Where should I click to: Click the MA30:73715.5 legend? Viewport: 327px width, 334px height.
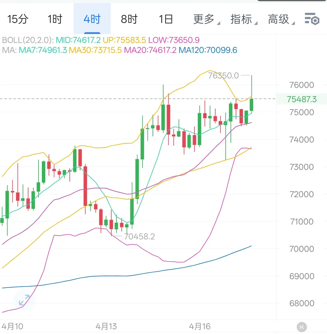tap(95, 50)
